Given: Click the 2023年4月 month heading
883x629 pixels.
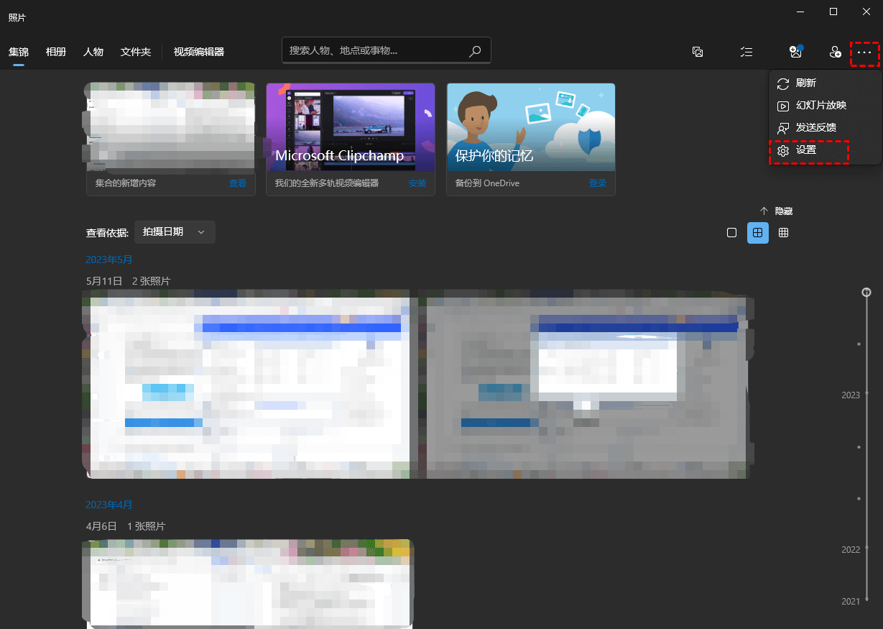Looking at the screenshot, I should pyautogui.click(x=109, y=505).
